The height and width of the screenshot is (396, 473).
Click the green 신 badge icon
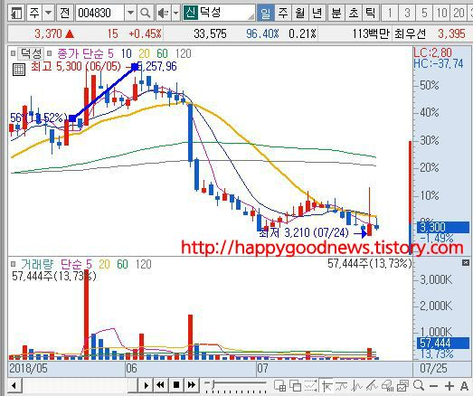190,13
